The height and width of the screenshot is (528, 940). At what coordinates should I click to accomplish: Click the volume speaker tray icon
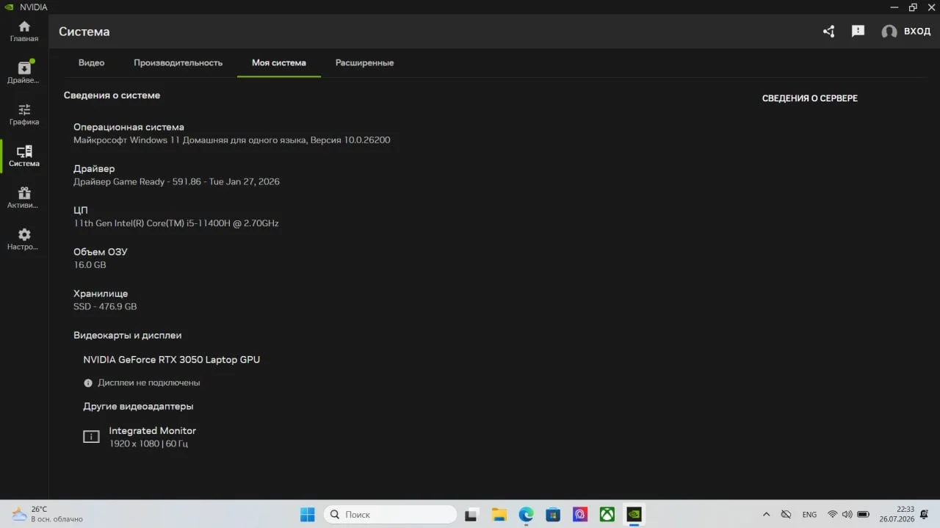pyautogui.click(x=847, y=515)
